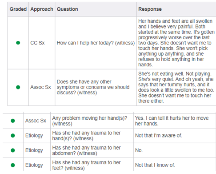Click the Question column header

click(x=68, y=9)
